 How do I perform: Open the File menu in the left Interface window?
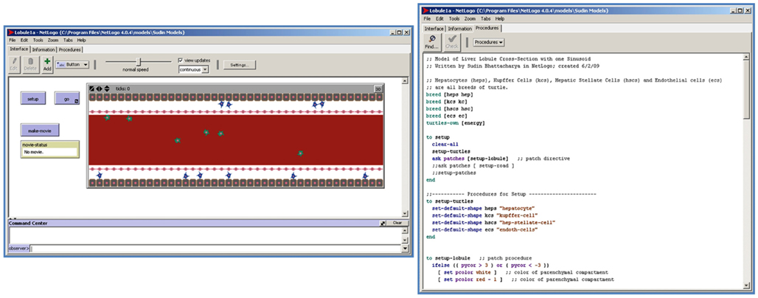click(12, 40)
